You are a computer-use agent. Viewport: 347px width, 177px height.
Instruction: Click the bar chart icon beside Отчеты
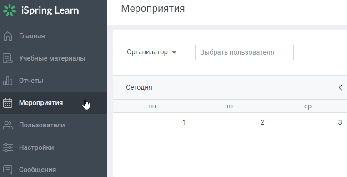[8, 81]
